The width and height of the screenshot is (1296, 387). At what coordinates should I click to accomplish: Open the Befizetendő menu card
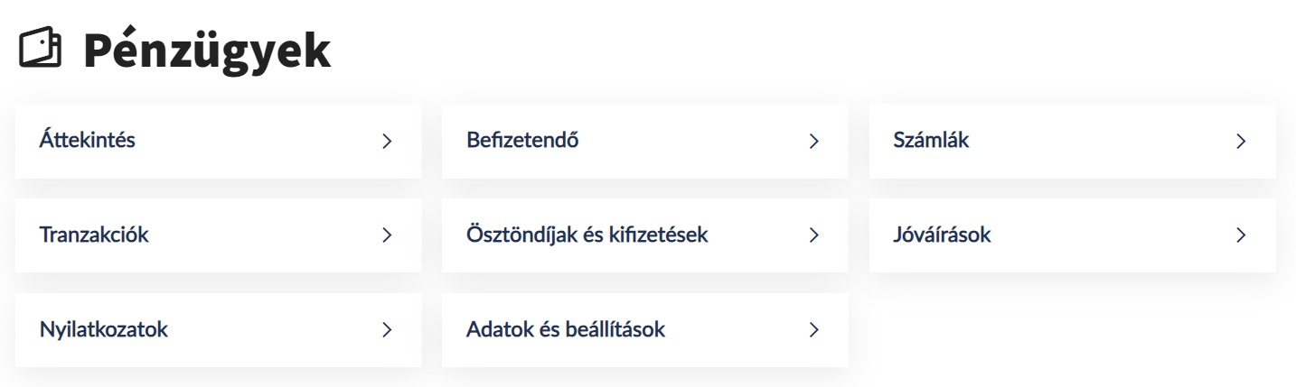(x=644, y=141)
